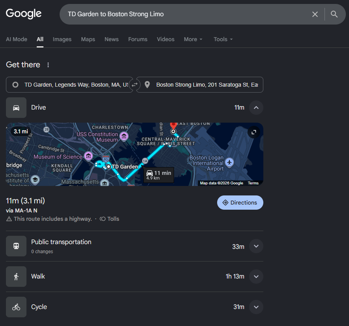349x326 pixels.
Task: Click the Museum of Science map marker
Action: 88,156
